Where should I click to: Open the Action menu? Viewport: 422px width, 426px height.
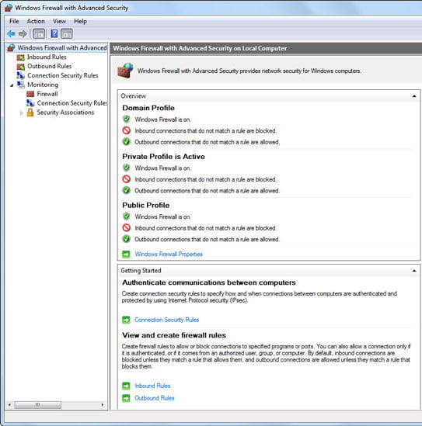(x=36, y=21)
